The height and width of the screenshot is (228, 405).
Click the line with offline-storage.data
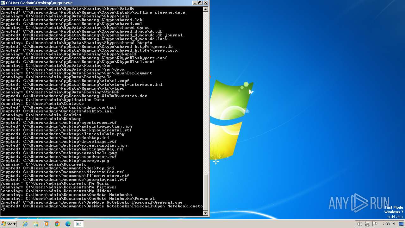(93, 12)
